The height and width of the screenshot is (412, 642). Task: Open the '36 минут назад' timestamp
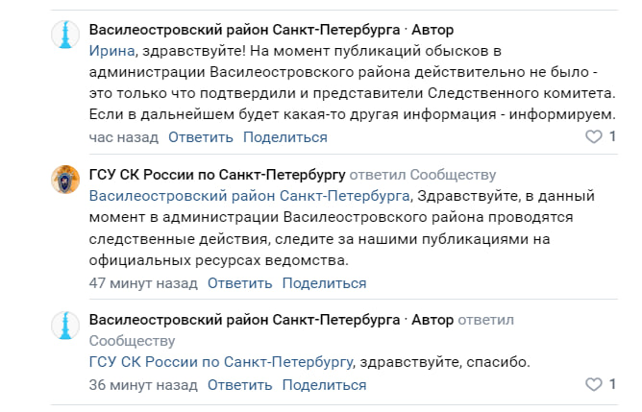click(x=143, y=385)
